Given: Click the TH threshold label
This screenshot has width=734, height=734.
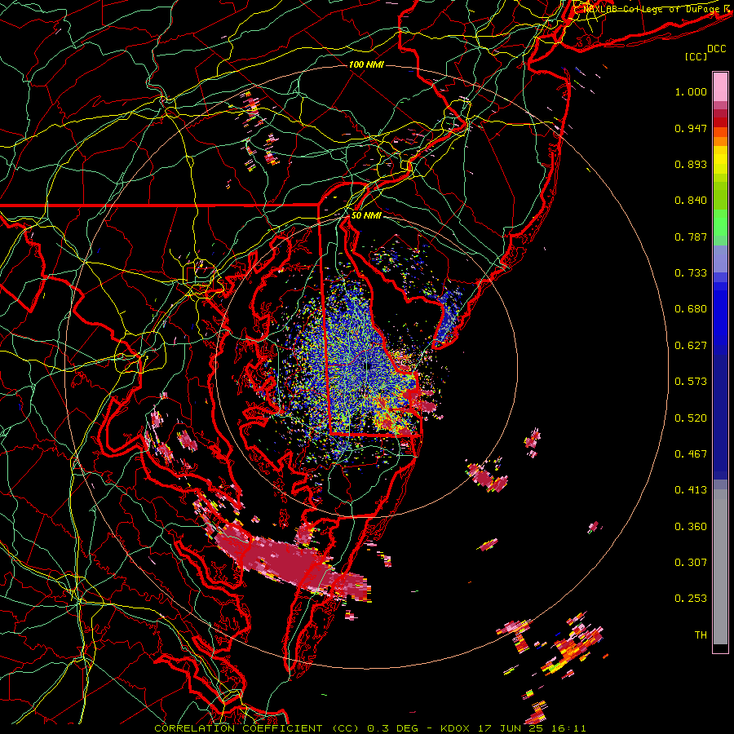Looking at the screenshot, I should point(701,635).
